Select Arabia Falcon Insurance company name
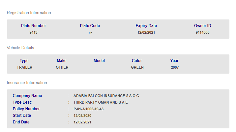 (x=106, y=96)
